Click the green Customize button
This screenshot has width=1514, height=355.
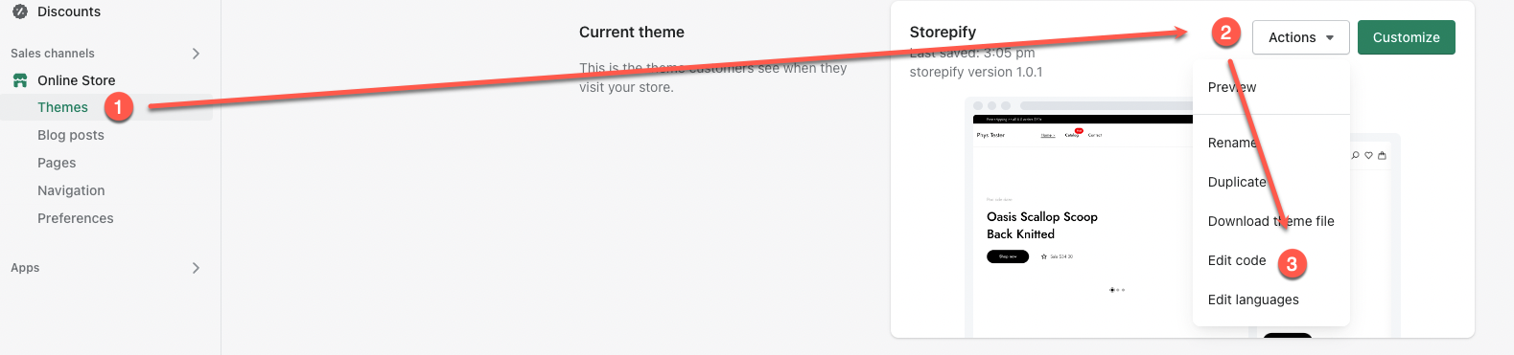pyautogui.click(x=1407, y=37)
